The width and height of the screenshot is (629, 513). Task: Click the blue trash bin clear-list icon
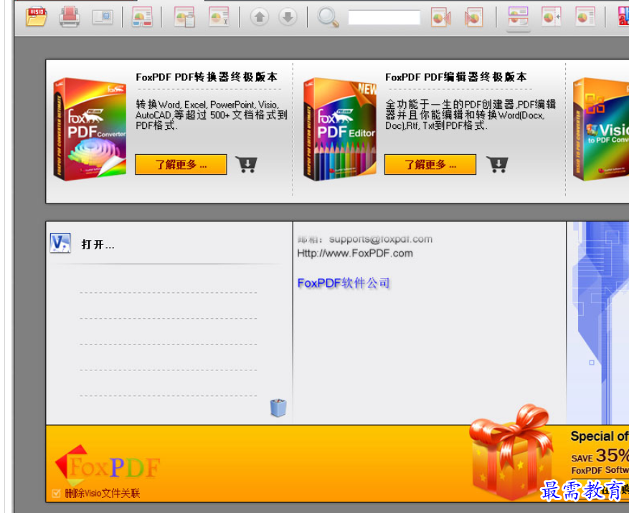point(278,408)
